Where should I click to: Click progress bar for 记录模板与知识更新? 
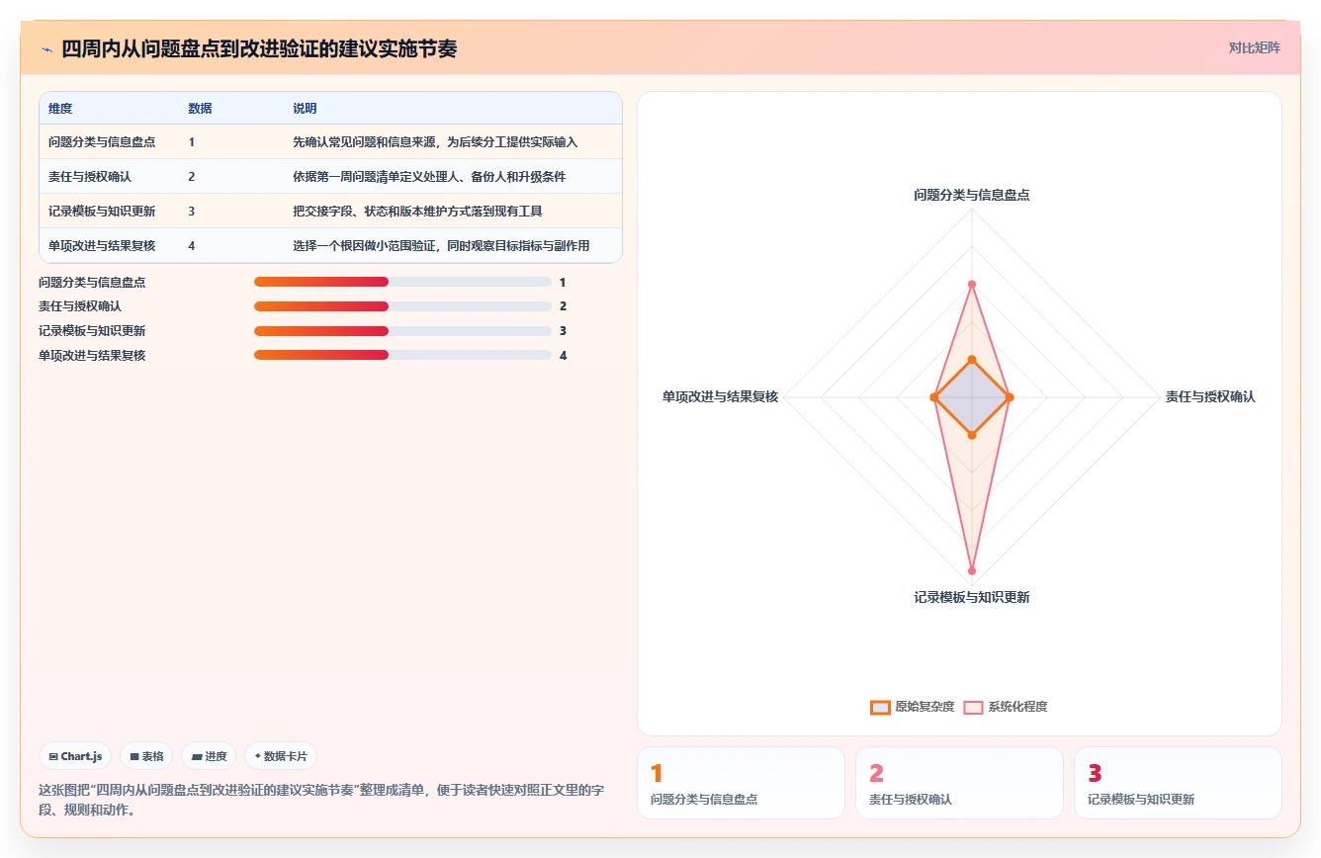(x=402, y=331)
